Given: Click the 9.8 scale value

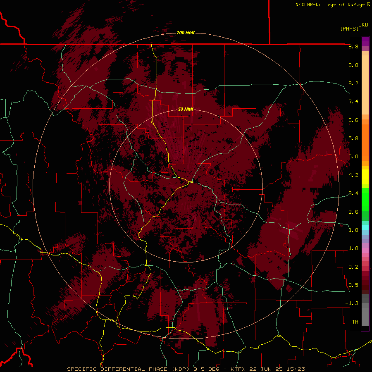Looking at the screenshot, I should pyautogui.click(x=353, y=46).
